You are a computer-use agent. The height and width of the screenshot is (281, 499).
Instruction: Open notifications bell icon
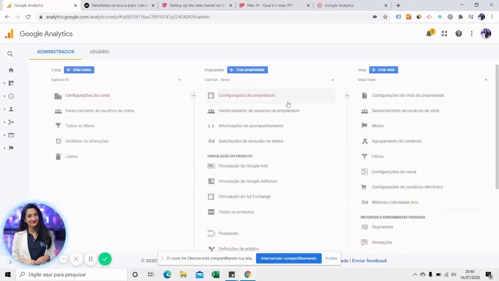pyautogui.click(x=429, y=34)
